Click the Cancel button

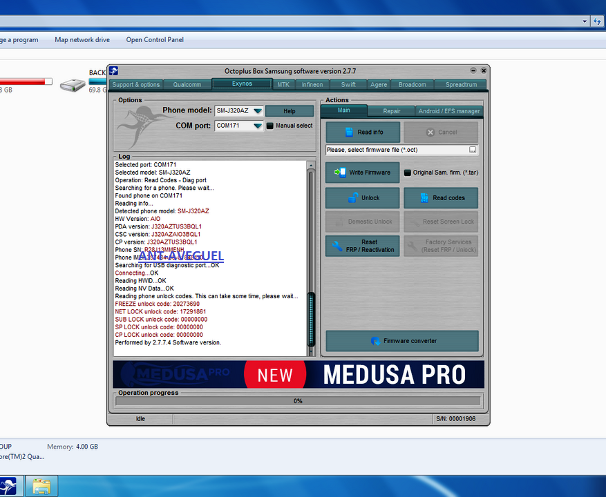point(441,132)
